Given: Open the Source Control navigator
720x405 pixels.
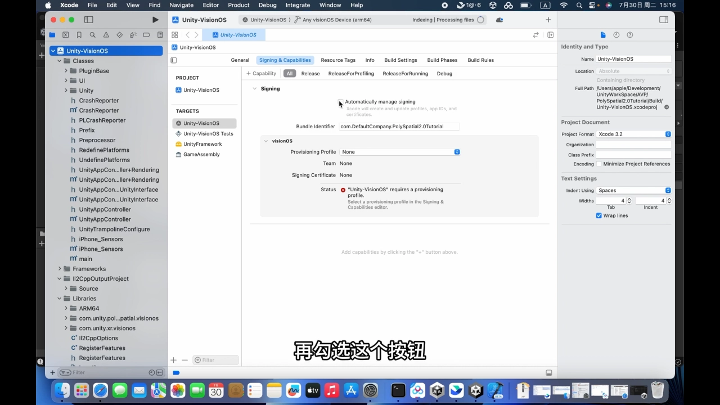Looking at the screenshot, I should pos(66,35).
